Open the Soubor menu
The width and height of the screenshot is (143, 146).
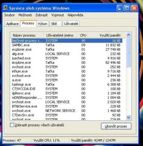click(10, 15)
